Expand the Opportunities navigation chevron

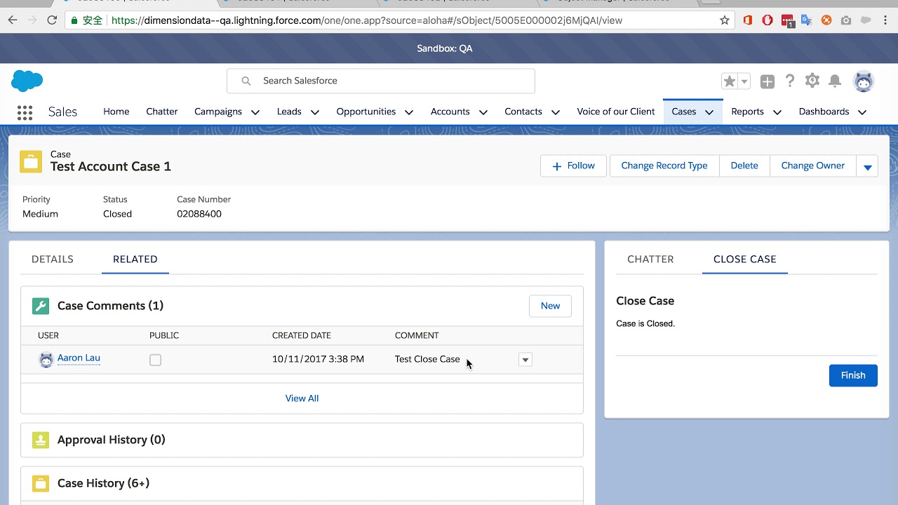coord(409,112)
